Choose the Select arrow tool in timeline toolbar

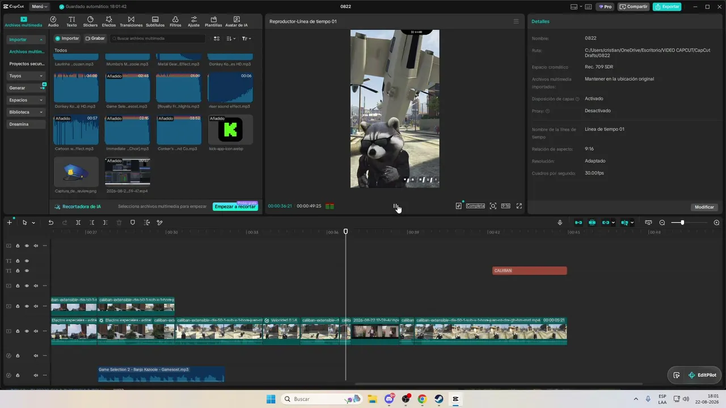click(24, 223)
